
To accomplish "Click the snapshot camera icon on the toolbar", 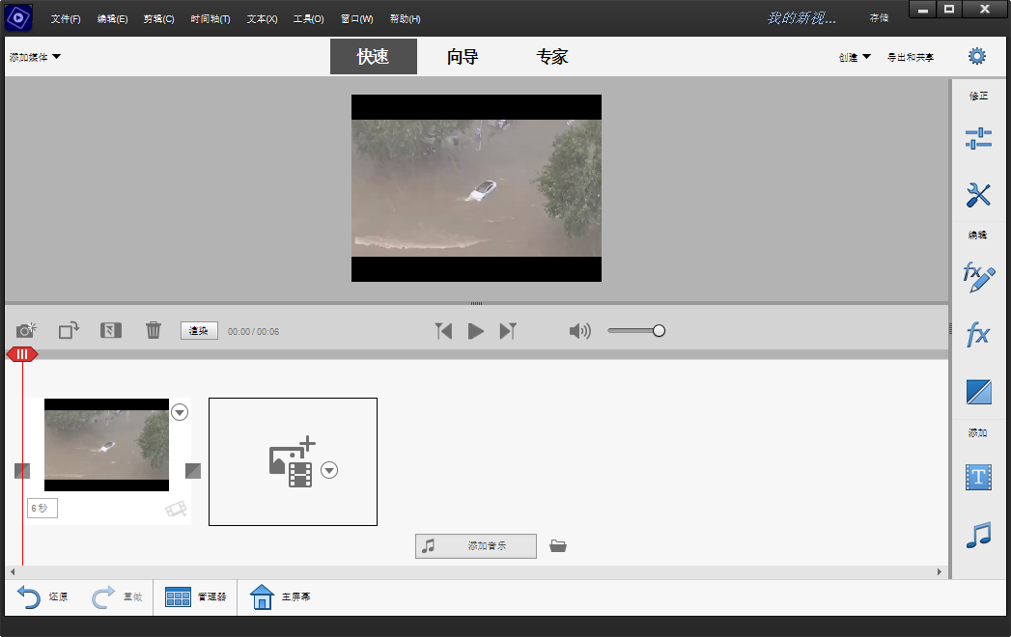I will coord(26,330).
